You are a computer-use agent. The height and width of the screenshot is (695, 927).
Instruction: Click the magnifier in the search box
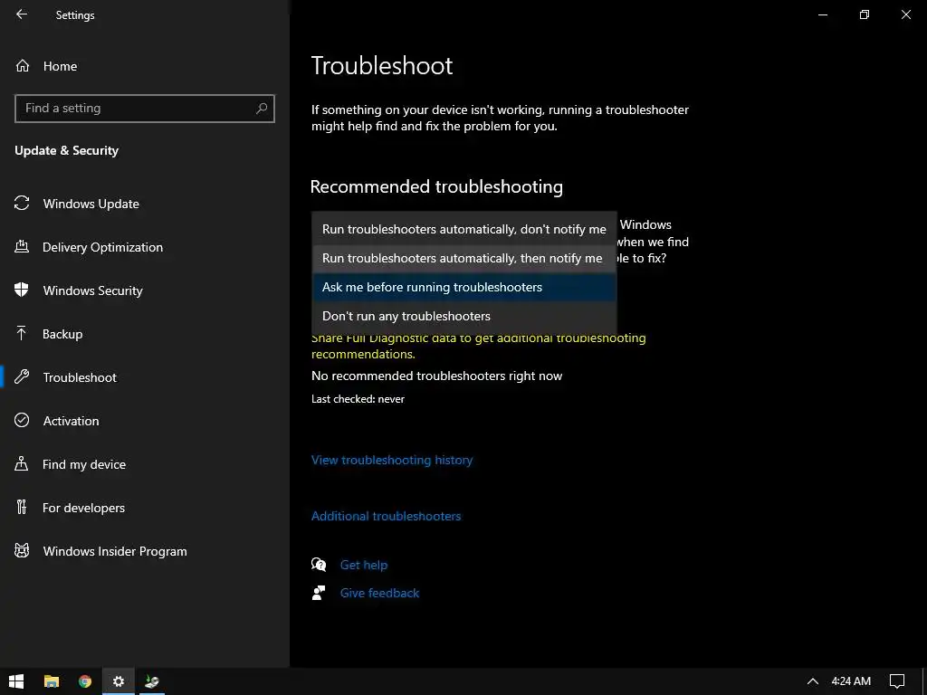pyautogui.click(x=262, y=109)
